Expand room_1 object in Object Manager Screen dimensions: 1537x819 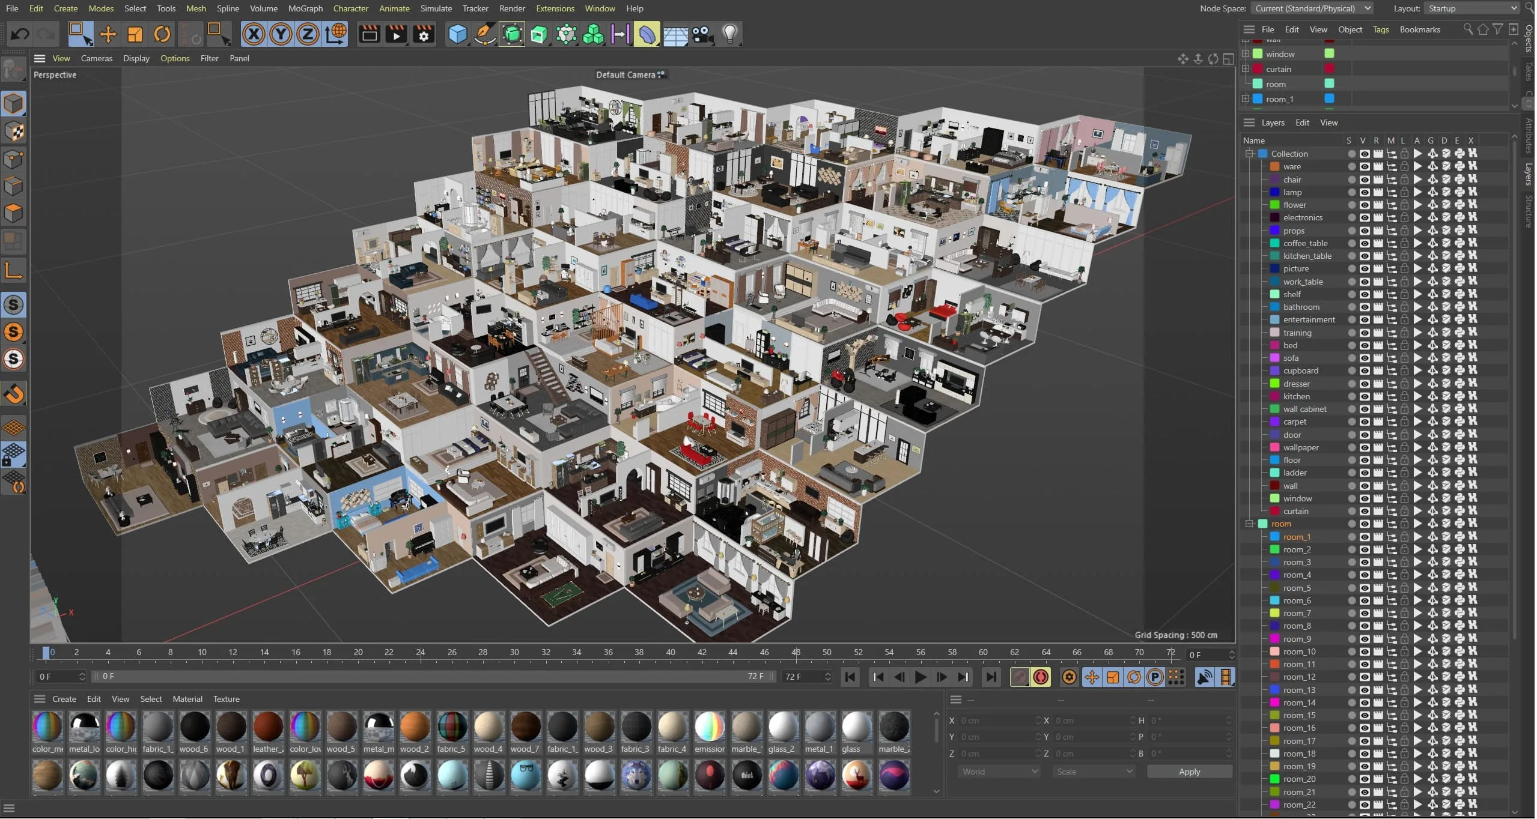pyautogui.click(x=1246, y=99)
